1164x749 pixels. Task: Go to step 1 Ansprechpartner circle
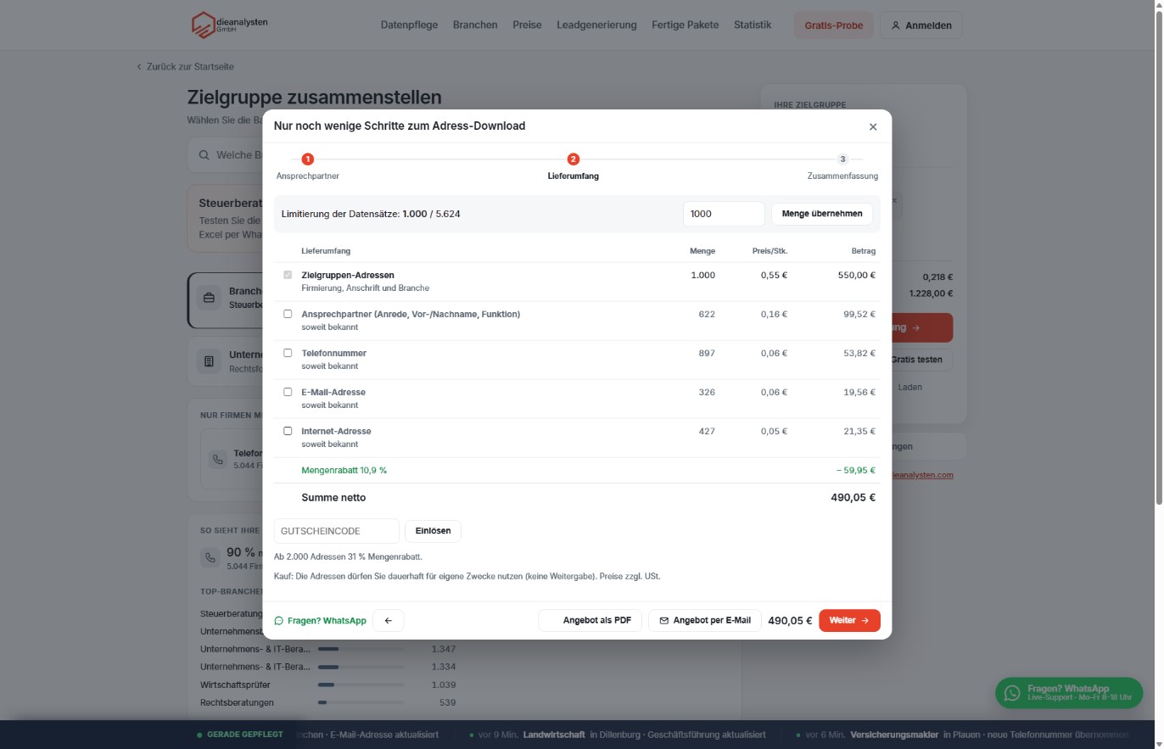point(307,159)
